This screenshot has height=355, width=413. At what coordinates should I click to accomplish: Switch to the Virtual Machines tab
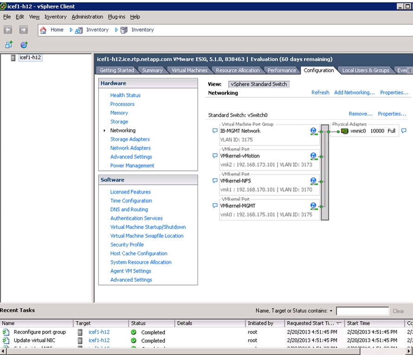click(x=190, y=70)
